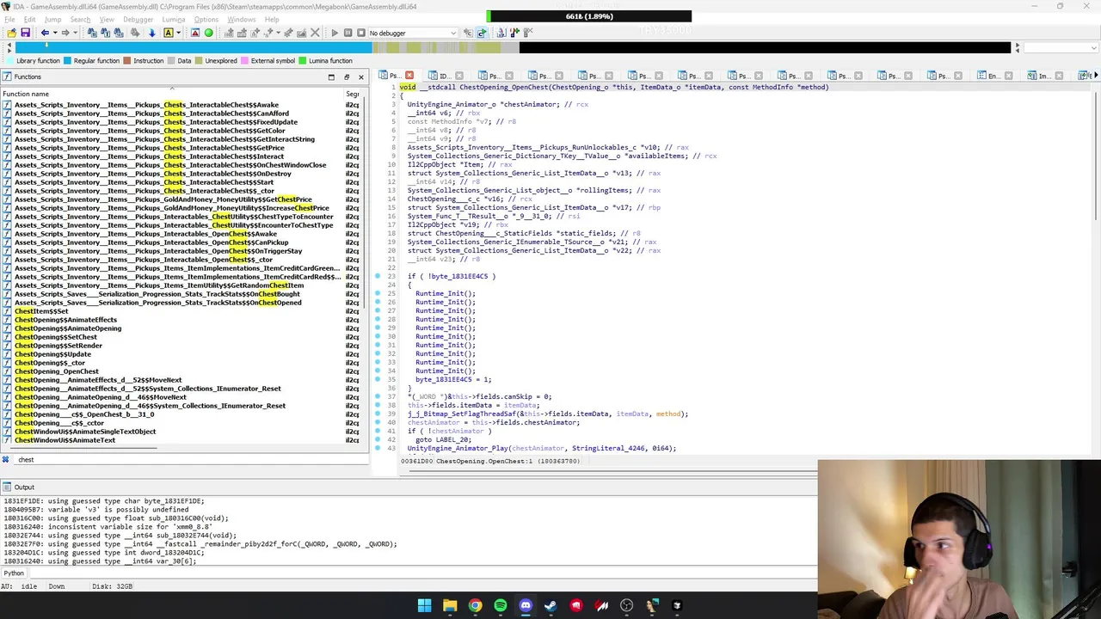Click breakpoint dot at line 43
This screenshot has width=1101, height=619.
(x=378, y=449)
